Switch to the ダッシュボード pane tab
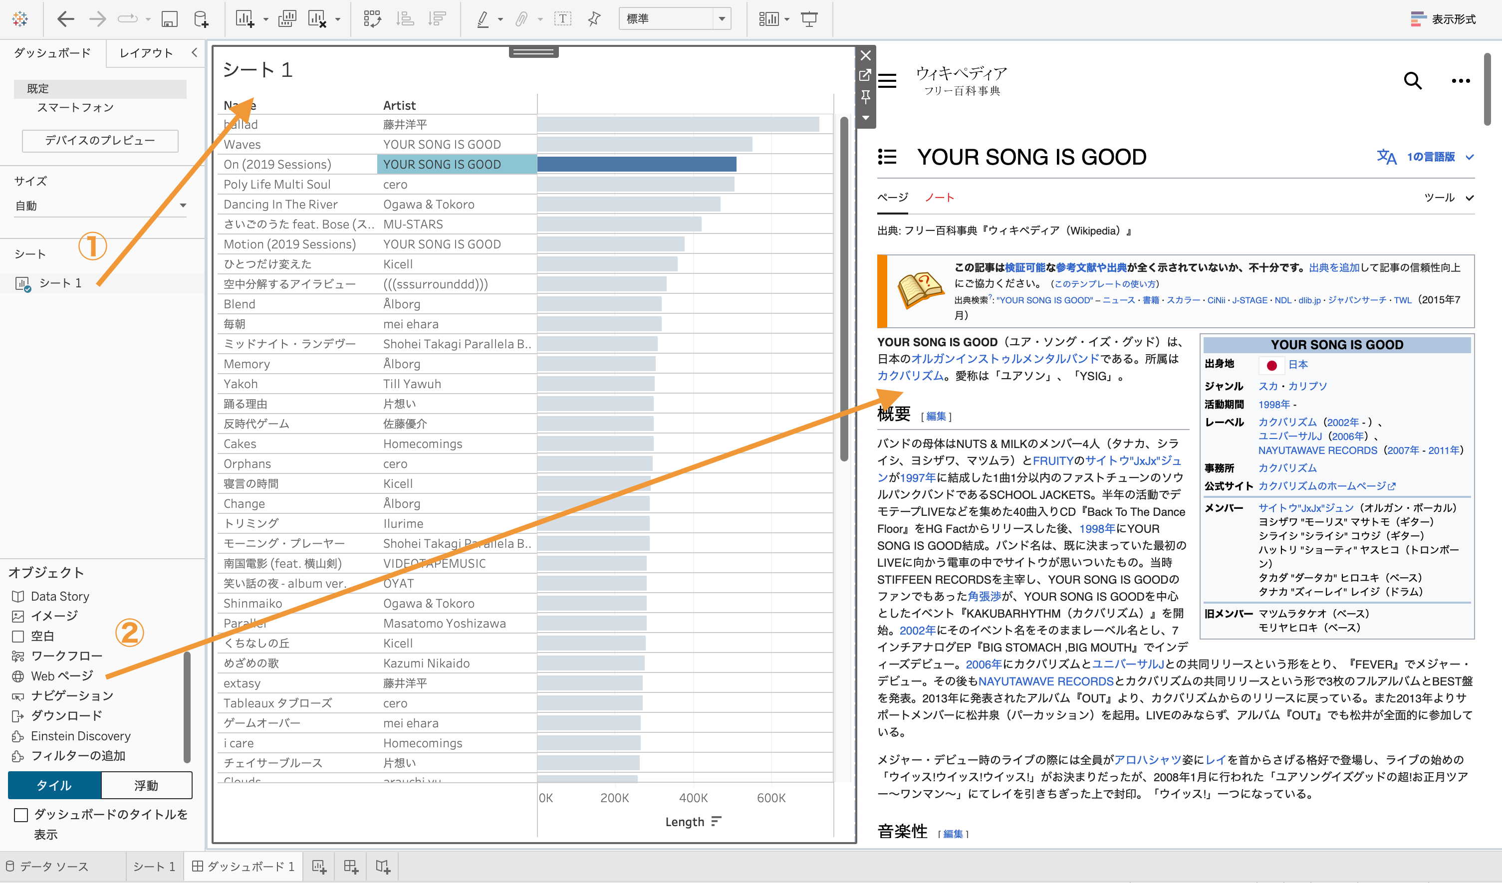This screenshot has width=1502, height=883. [52, 52]
